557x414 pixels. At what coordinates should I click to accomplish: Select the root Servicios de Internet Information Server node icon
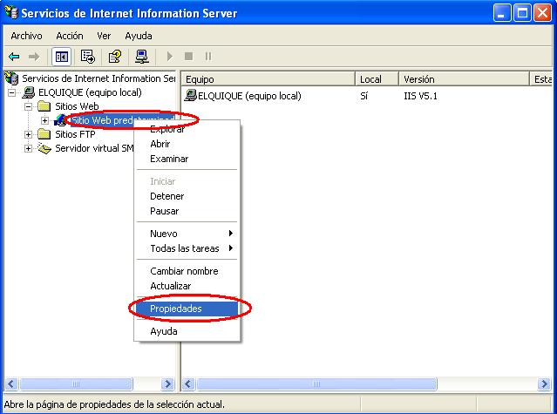coord(11,78)
